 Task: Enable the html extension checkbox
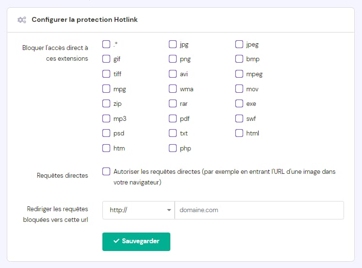coord(239,133)
